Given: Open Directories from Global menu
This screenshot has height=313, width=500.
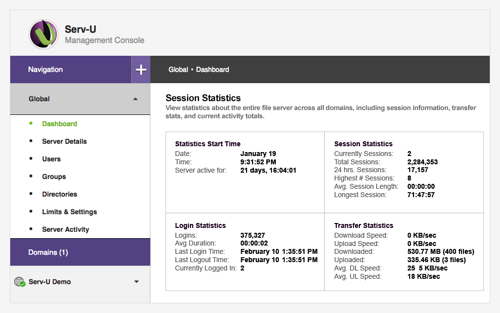Looking at the screenshot, I should 60,194.
